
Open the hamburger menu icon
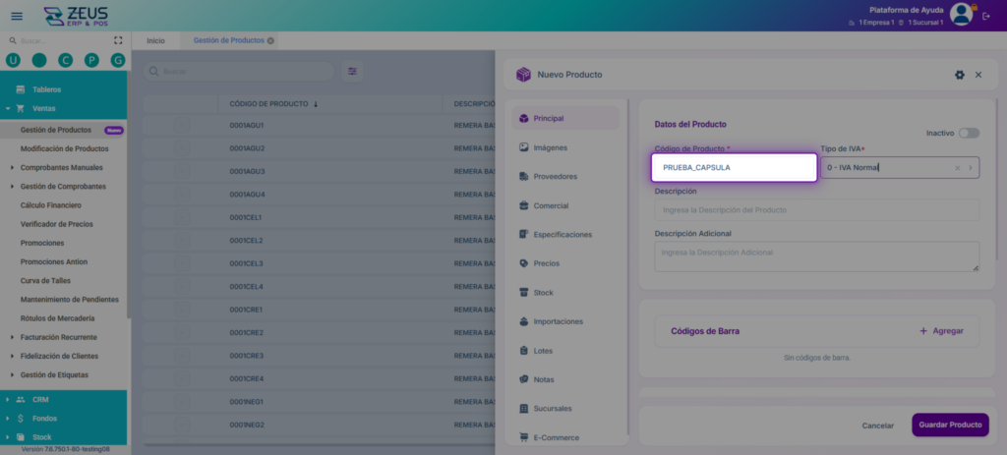17,16
